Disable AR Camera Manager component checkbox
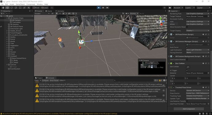212x115 pixels. click(x=174, y=41)
